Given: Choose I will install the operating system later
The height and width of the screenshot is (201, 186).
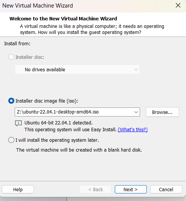Looking at the screenshot, I should click(x=11, y=140).
